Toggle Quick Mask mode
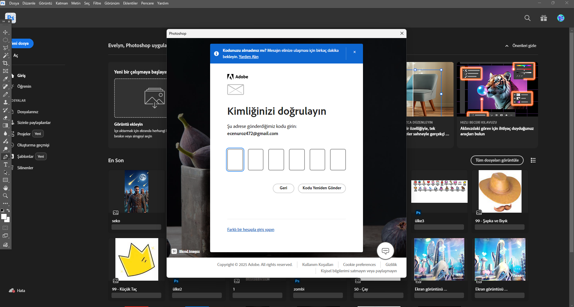Viewport: 574px width, 307px height. (5, 228)
